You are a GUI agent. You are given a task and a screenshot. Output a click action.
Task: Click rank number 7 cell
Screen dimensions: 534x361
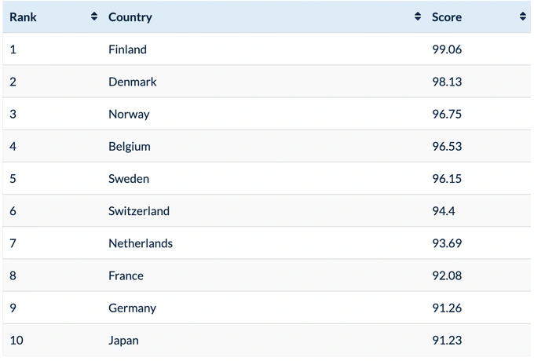pyautogui.click(x=13, y=243)
